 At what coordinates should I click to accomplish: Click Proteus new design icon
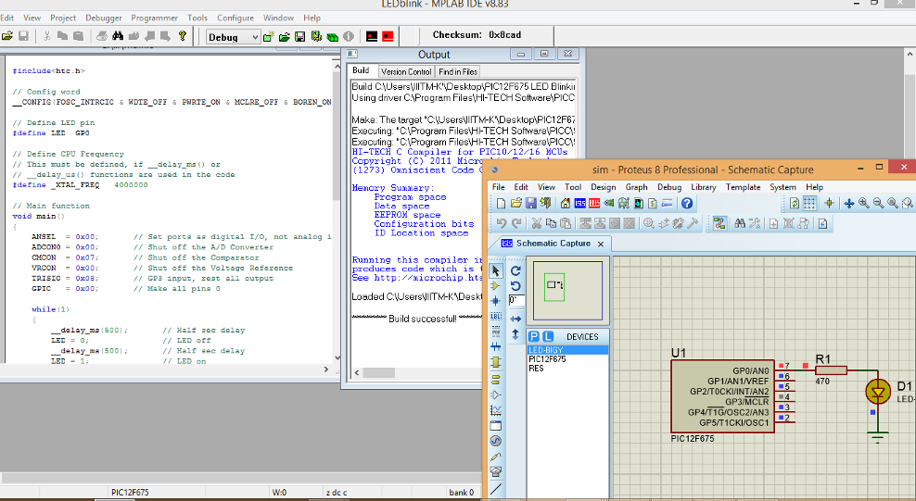501,204
